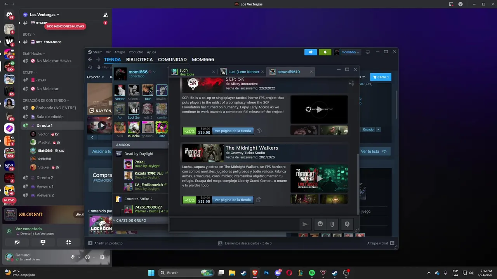
Task: Click the 2833 menciones nuevas pill
Action: coord(65,26)
